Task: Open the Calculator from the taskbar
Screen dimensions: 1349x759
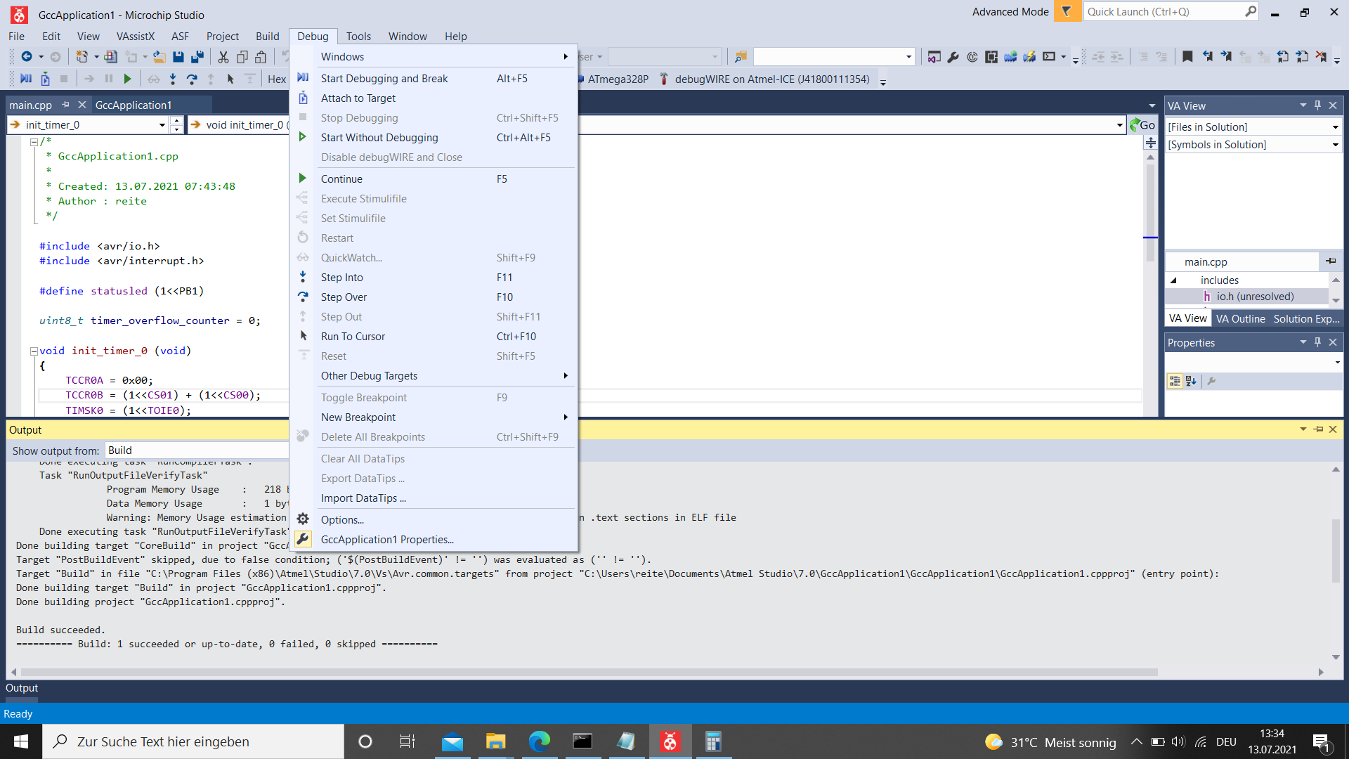Action: tap(713, 741)
